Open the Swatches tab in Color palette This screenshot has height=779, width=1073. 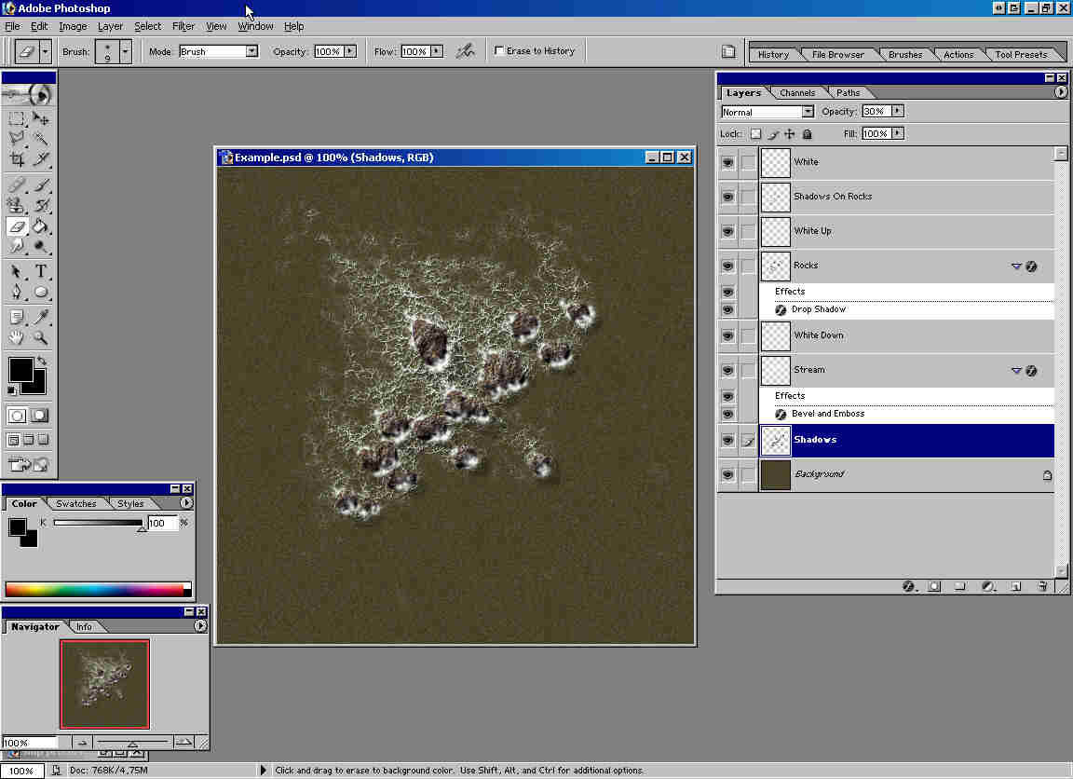[75, 504]
